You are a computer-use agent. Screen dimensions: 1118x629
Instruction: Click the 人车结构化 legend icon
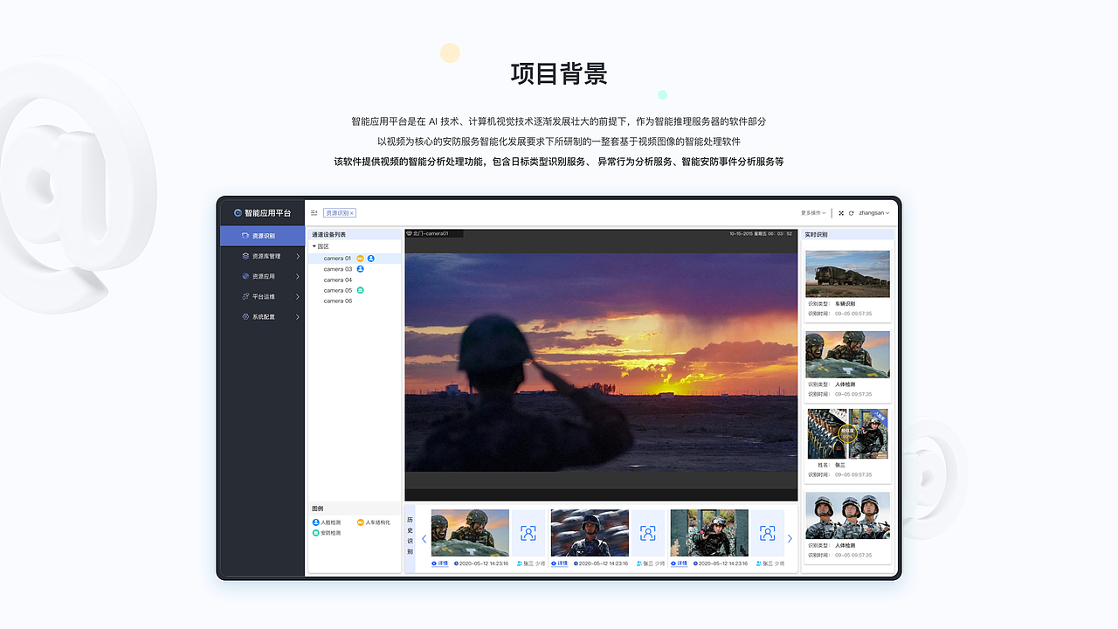359,522
